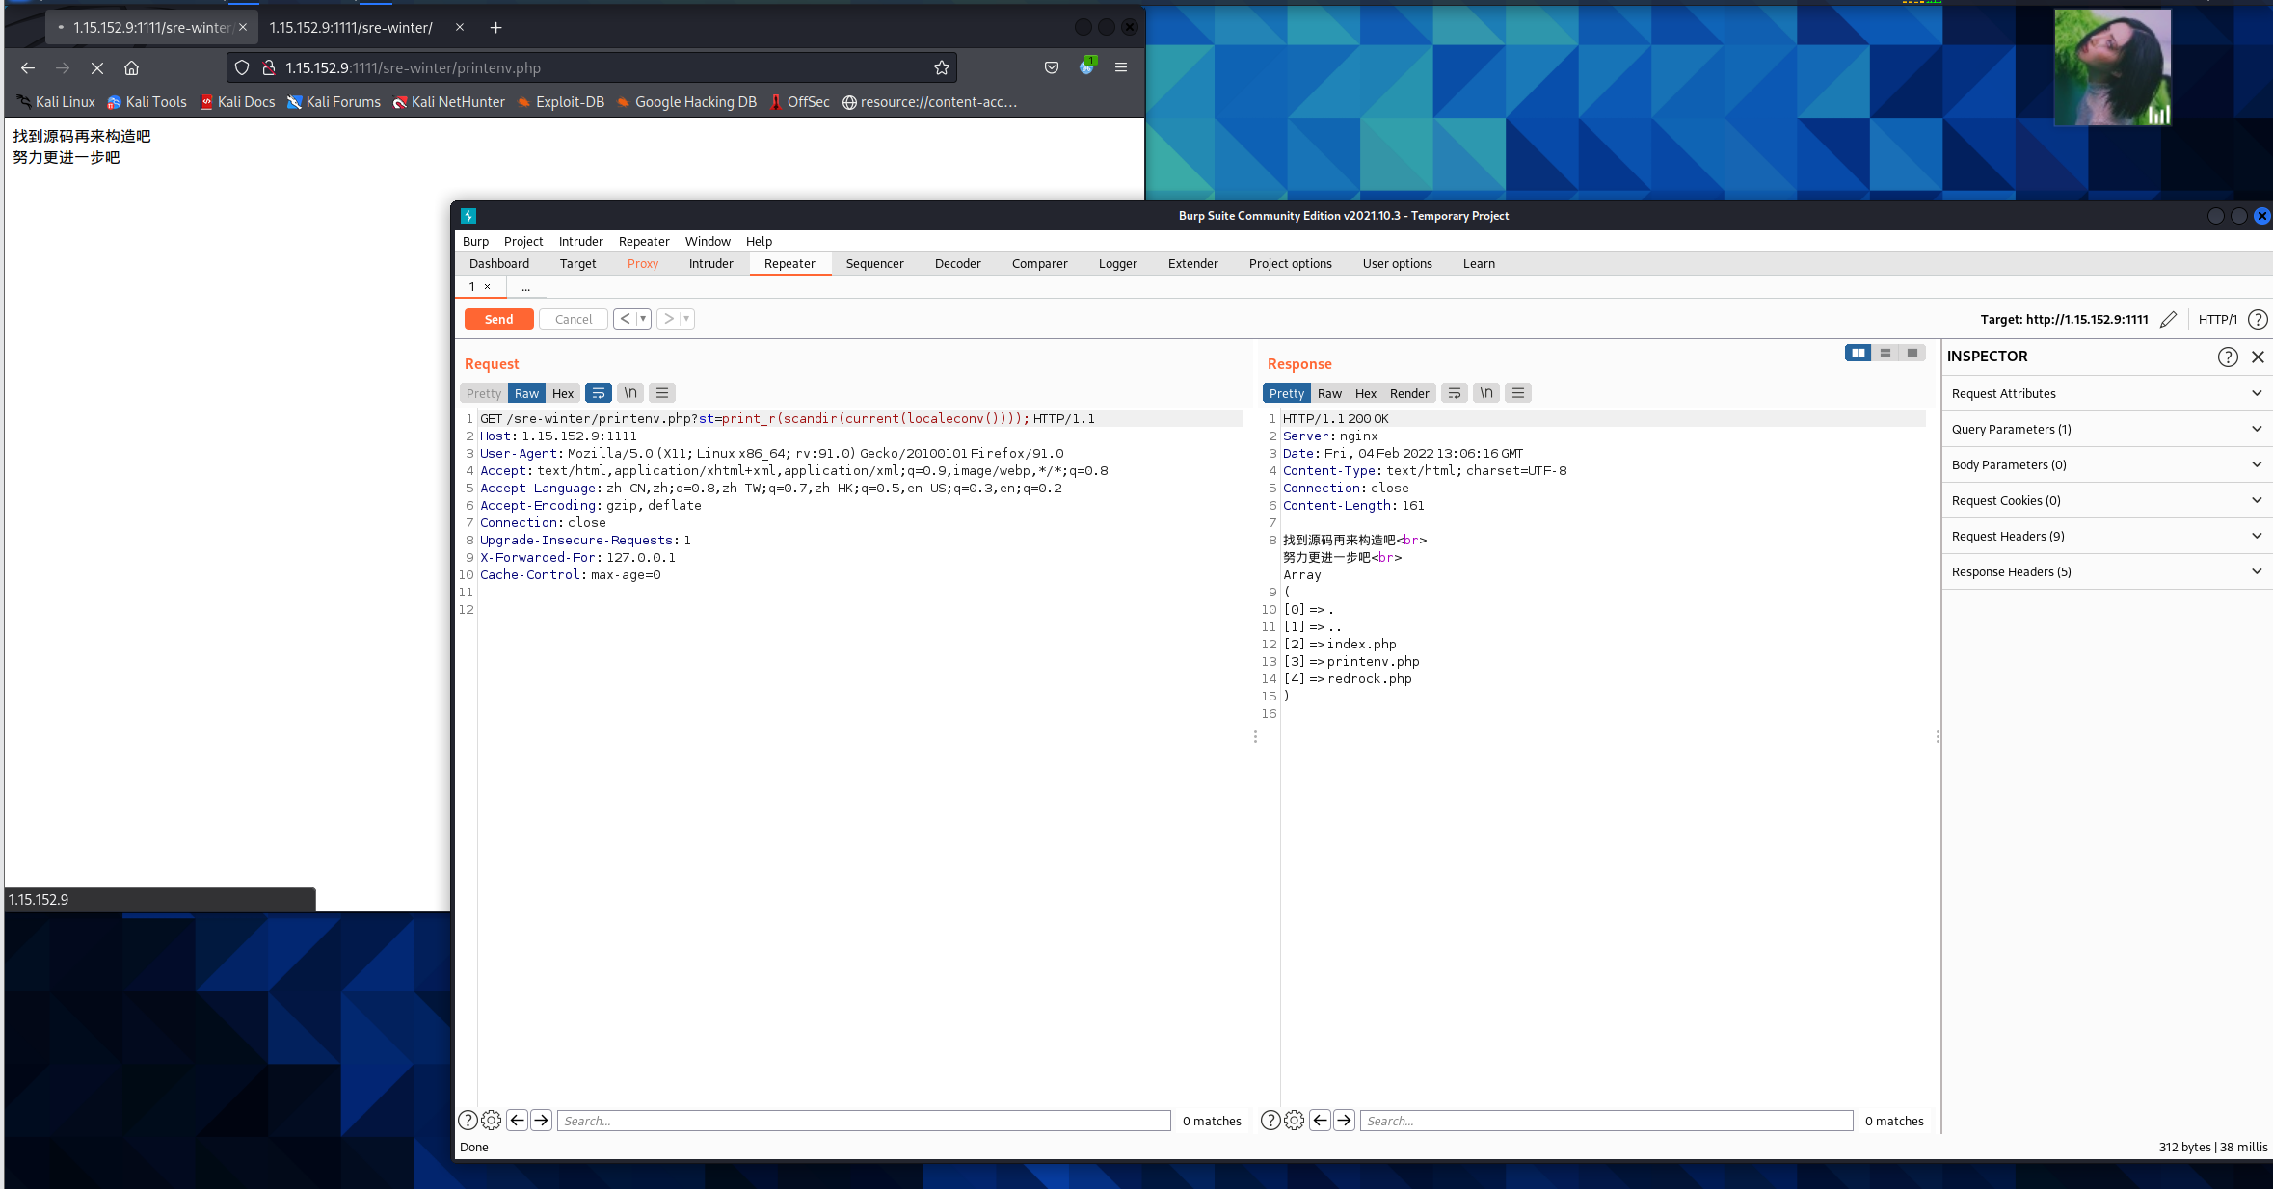Open Response search help icon
2273x1189 pixels.
click(1270, 1120)
